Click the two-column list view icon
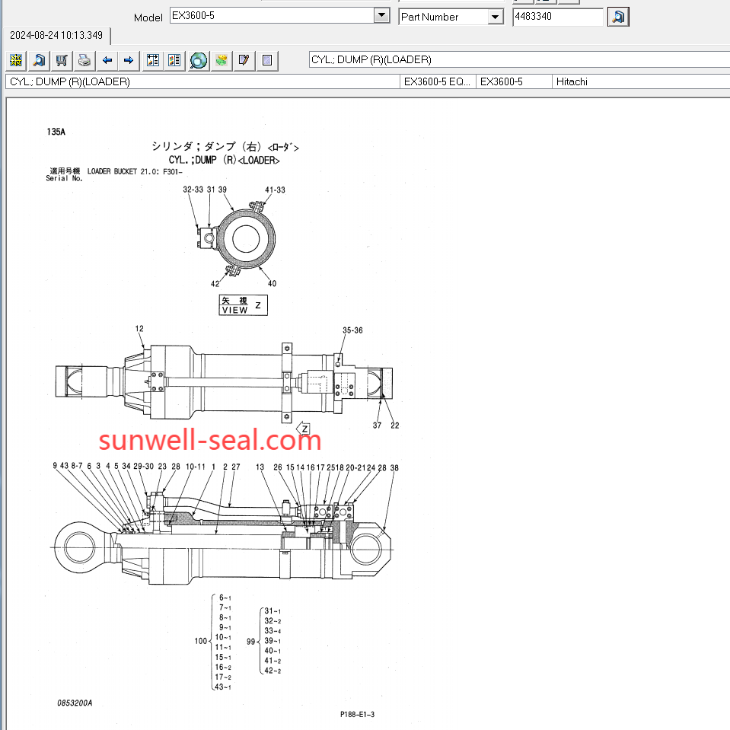This screenshot has height=730, width=730. coord(174,60)
